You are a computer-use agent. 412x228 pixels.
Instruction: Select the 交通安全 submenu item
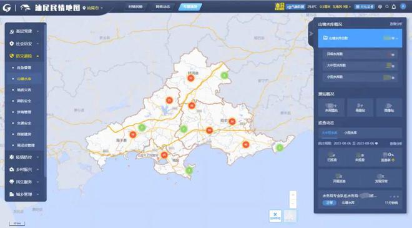(24, 123)
